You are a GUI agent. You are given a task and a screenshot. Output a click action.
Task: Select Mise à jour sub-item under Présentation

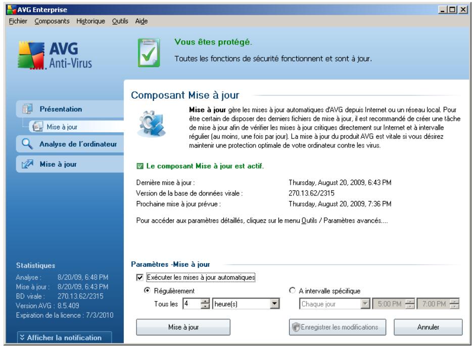pyautogui.click(x=76, y=127)
